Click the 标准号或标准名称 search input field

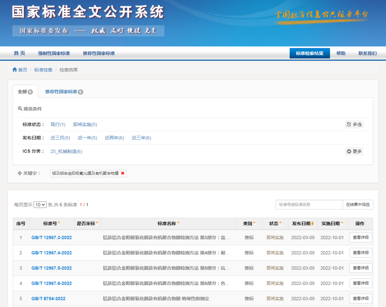309,204
